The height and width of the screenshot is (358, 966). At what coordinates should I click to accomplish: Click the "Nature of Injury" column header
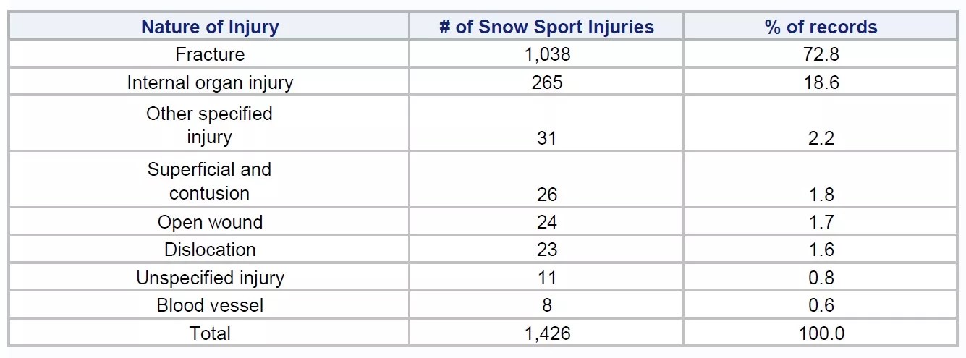tap(210, 27)
